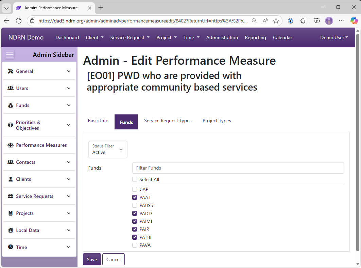This screenshot has height=268, width=361.
Task: View site information lock icon
Action: (32, 21)
